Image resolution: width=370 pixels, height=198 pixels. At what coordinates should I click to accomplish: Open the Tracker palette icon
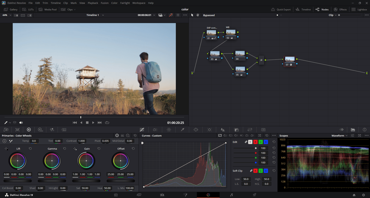tap(209, 129)
